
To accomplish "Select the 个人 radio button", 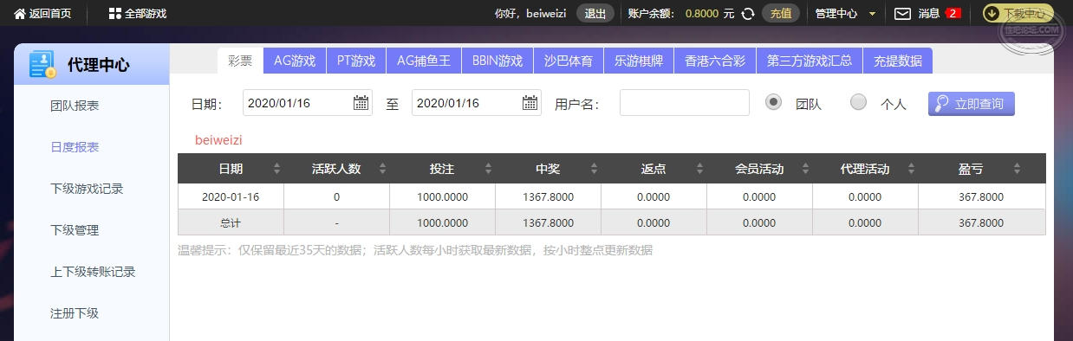I will tap(859, 102).
